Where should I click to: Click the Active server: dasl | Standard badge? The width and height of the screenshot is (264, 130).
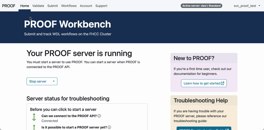201,6
